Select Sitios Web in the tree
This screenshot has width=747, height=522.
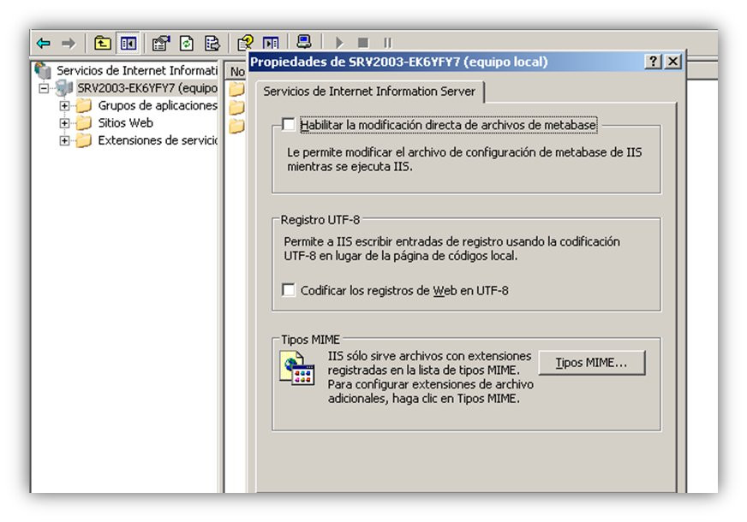point(125,123)
